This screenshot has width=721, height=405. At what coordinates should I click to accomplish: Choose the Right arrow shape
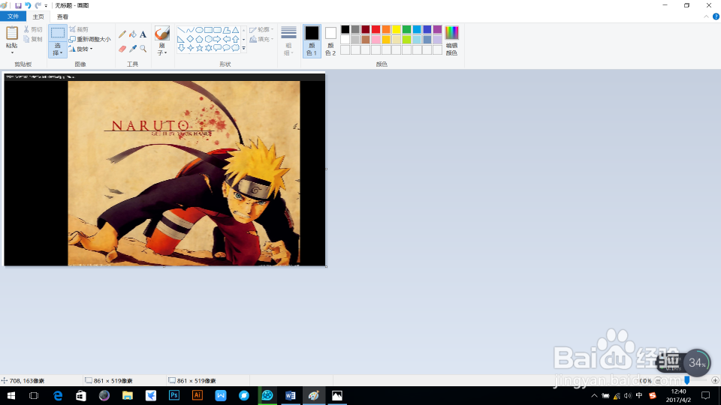click(217, 39)
